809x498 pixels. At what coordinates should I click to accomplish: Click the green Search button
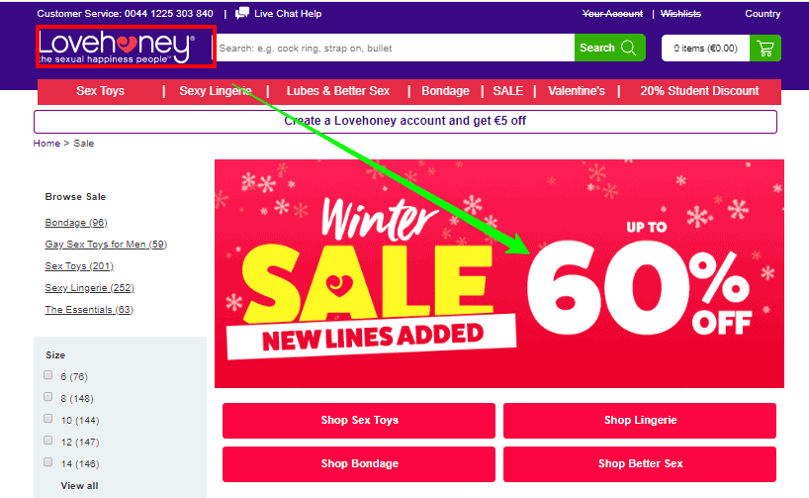pos(610,48)
